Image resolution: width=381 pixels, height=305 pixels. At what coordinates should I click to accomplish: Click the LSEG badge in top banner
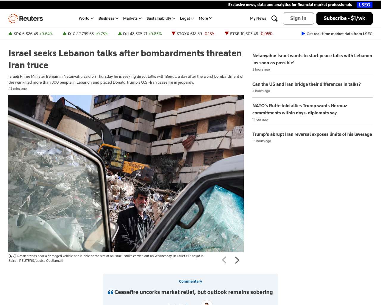point(365,5)
